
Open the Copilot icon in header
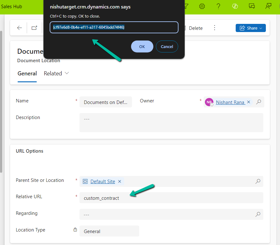tap(235, 6)
